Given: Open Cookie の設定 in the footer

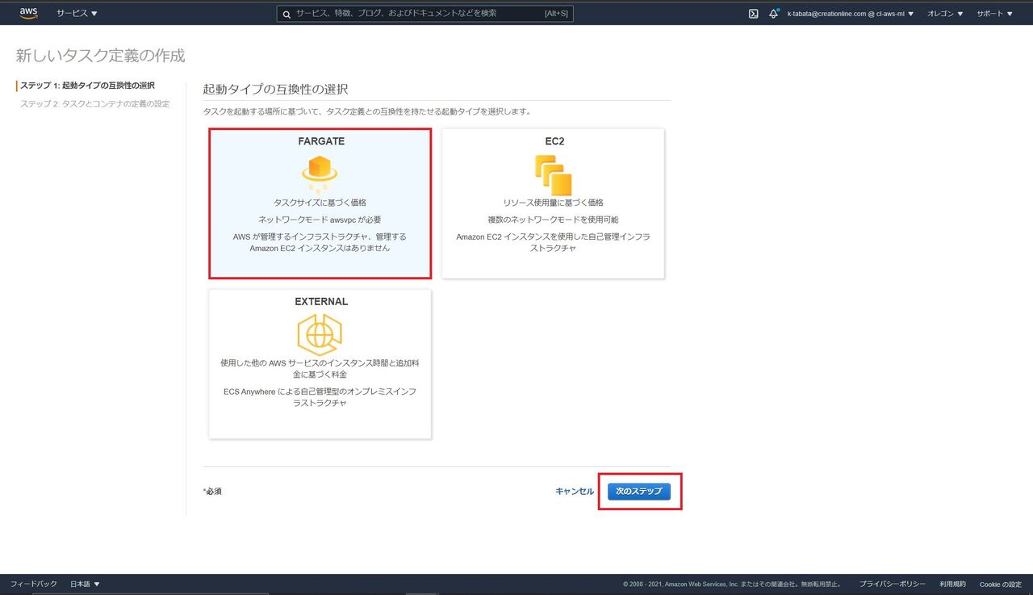Looking at the screenshot, I should click(1001, 584).
